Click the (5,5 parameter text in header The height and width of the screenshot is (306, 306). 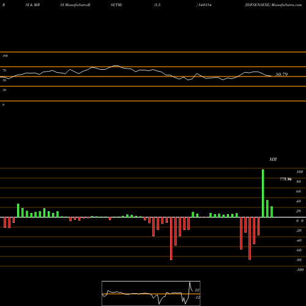[157, 5]
